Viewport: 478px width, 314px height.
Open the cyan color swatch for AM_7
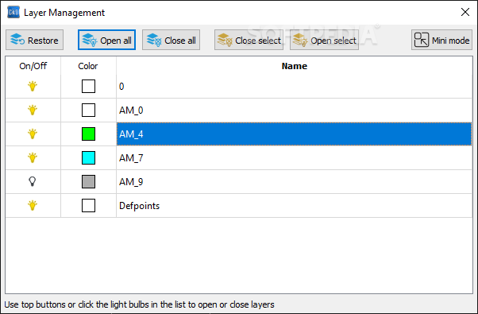pyautogui.click(x=88, y=157)
